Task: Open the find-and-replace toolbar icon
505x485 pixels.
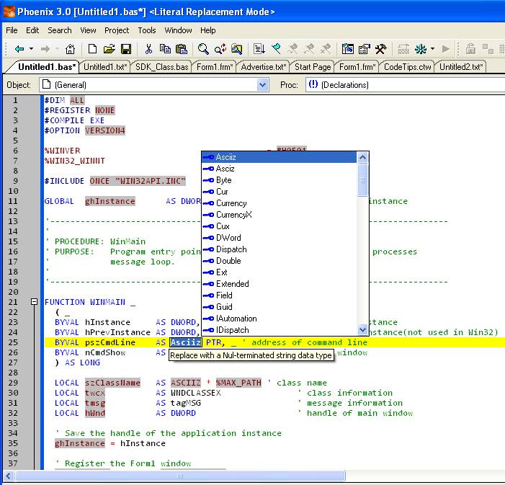Action: (x=220, y=49)
